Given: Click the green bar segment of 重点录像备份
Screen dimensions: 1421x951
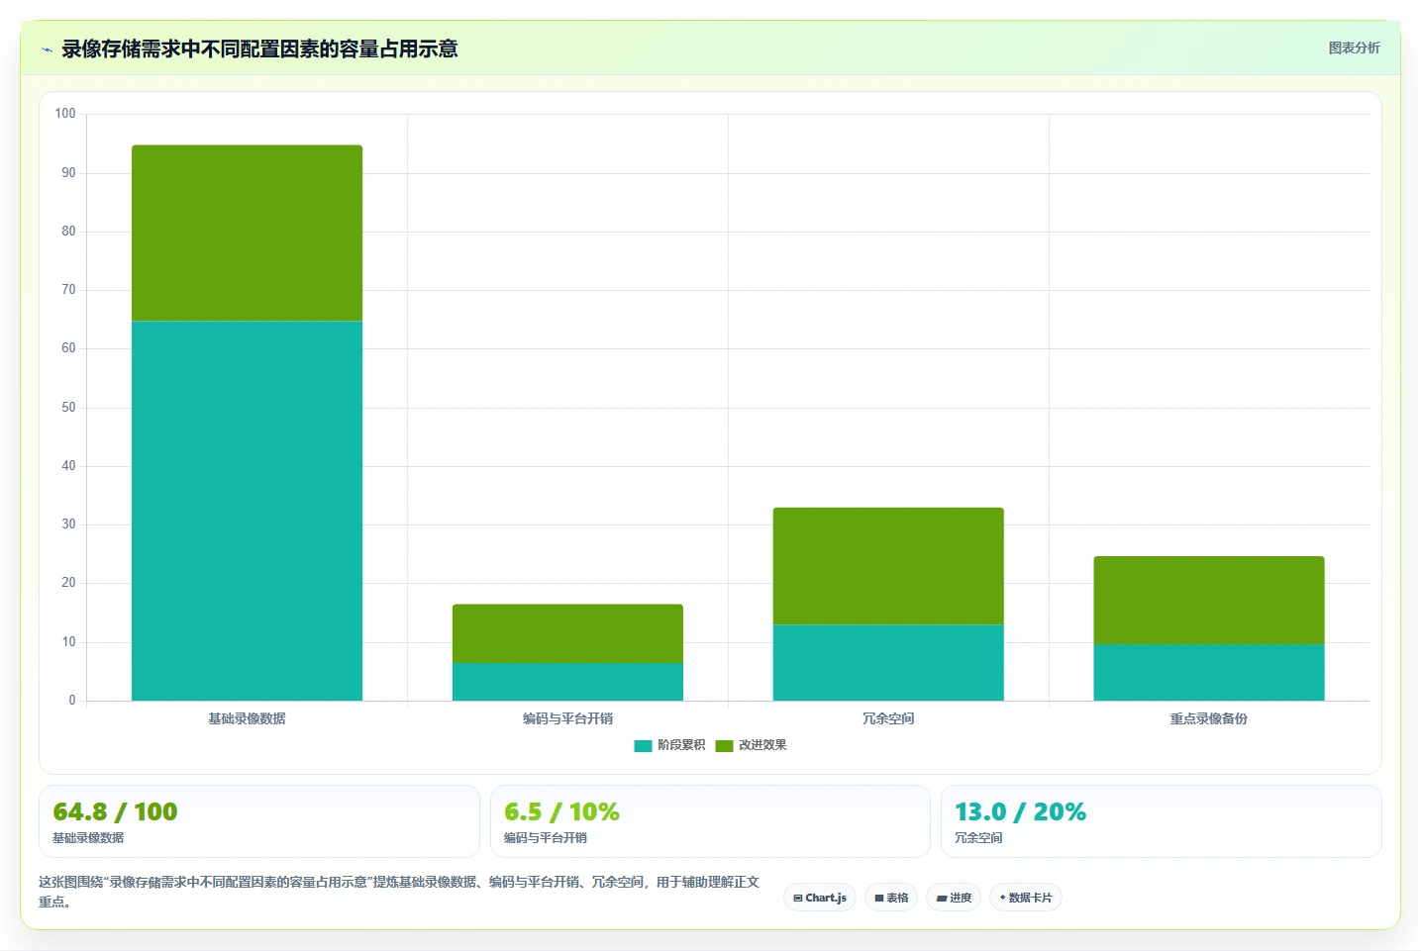Looking at the screenshot, I should click(1209, 601).
